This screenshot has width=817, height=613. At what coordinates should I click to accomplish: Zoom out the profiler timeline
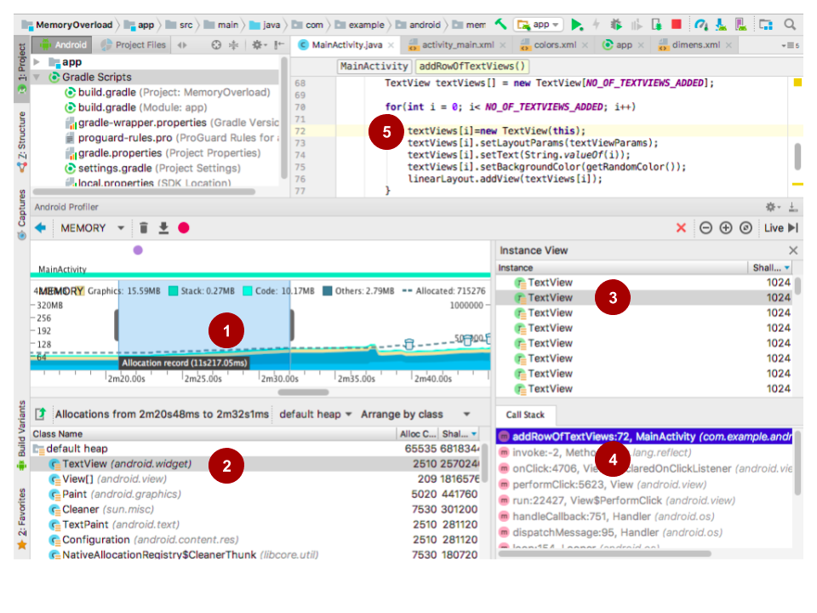pos(706,228)
